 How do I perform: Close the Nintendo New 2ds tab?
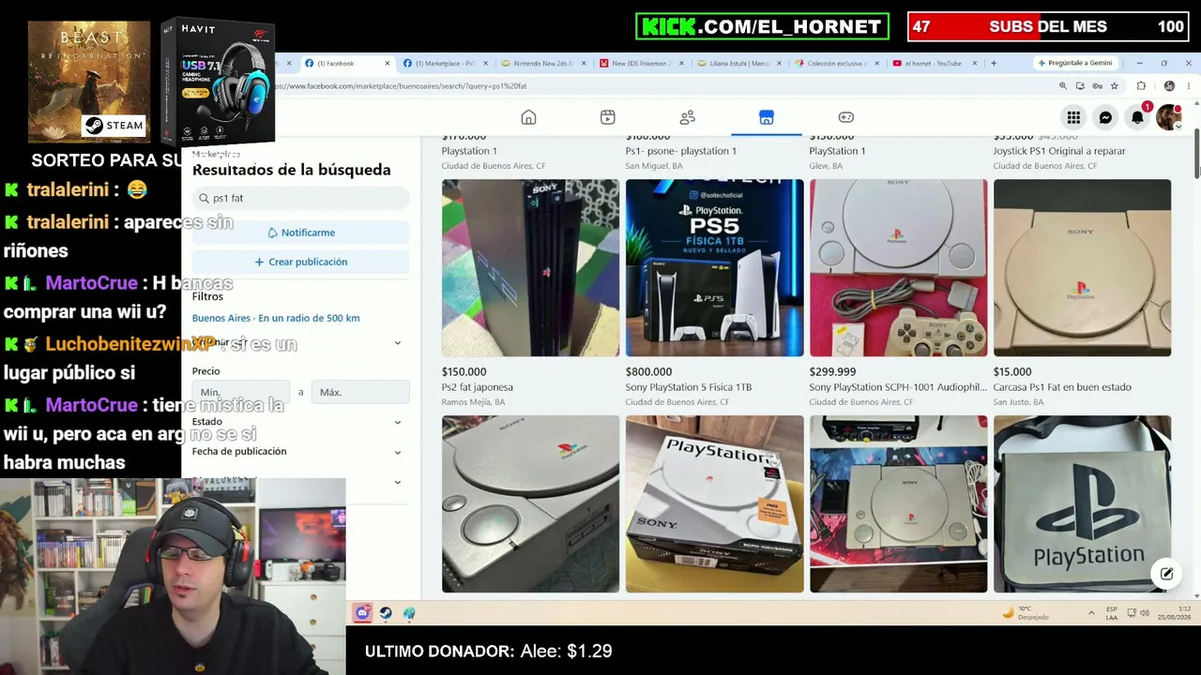(584, 63)
